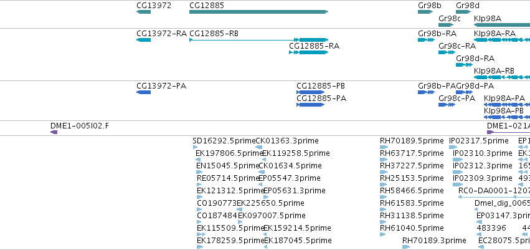This screenshot has width=530, height=250.
Task: Select the Gr98b gene arrow
Action: coord(425,12)
